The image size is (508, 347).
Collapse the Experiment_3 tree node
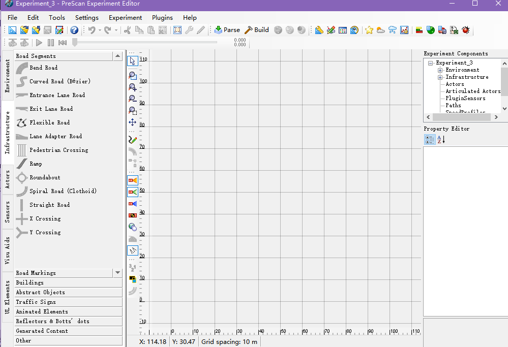click(431, 63)
